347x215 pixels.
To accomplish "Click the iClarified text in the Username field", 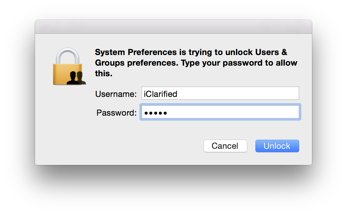I will (160, 94).
